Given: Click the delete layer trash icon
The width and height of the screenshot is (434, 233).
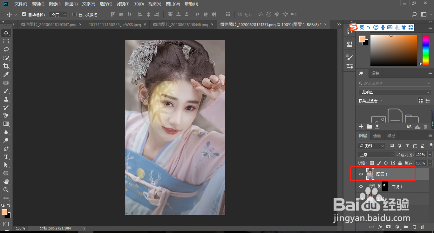Looking at the screenshot, I should coord(423,227).
